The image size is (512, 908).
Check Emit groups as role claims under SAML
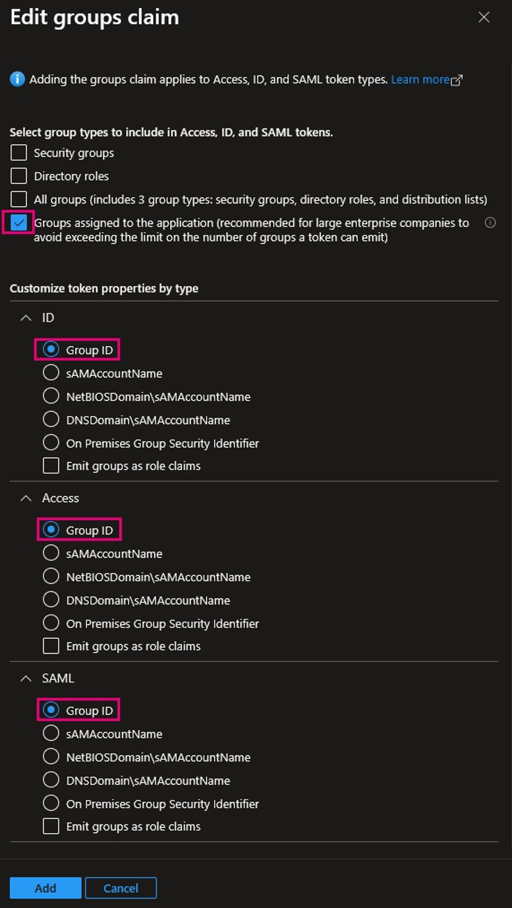pyautogui.click(x=51, y=826)
